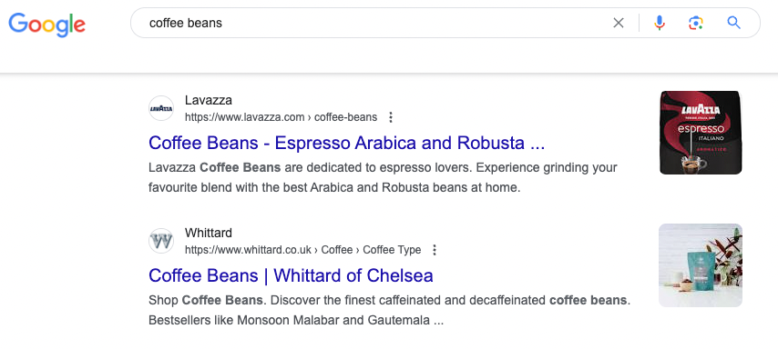
Task: Click the Lavazza espresso product thumbnail
Action: coord(701,133)
